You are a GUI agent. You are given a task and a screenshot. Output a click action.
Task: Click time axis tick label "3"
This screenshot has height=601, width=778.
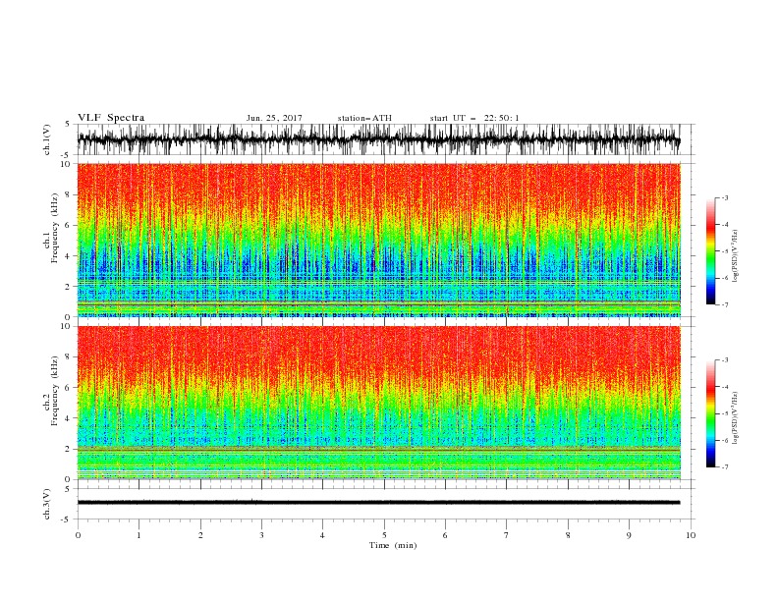261,535
